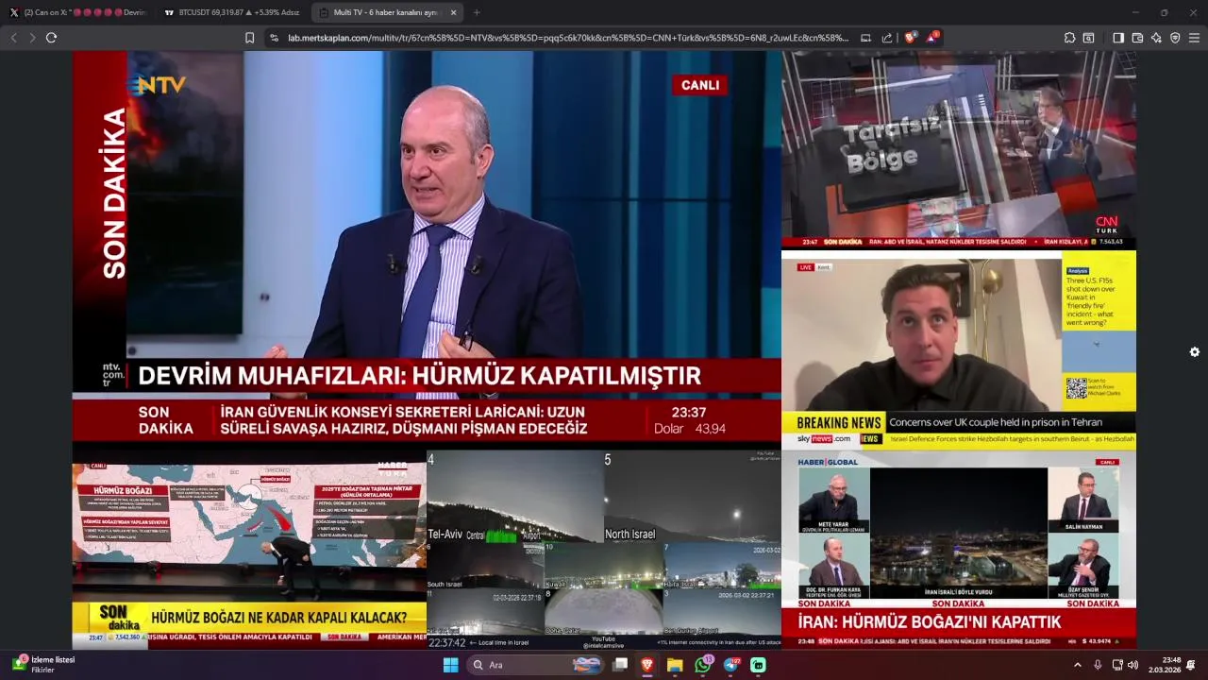Open File Explorer from the taskbar
This screenshot has height=680, width=1208.
click(675, 665)
